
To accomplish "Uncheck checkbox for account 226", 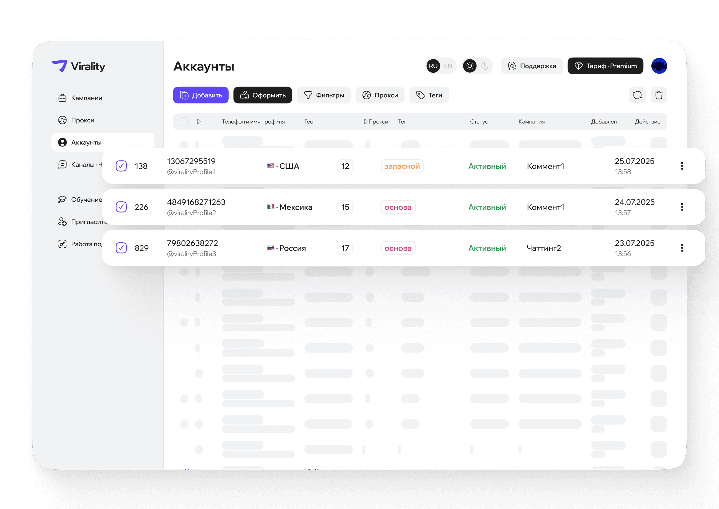I will click(x=121, y=207).
